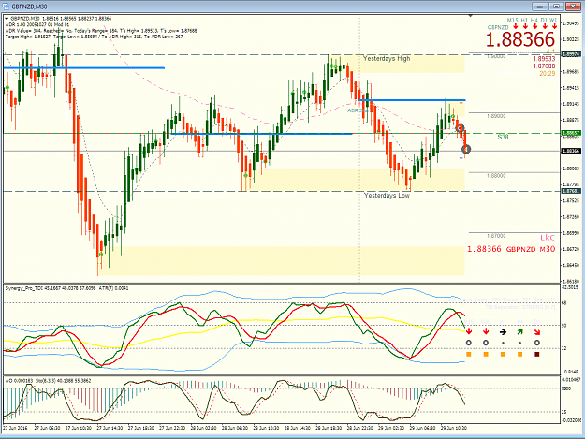
Task: Click the red down arrow under D1 at top
Action: pyautogui.click(x=545, y=26)
